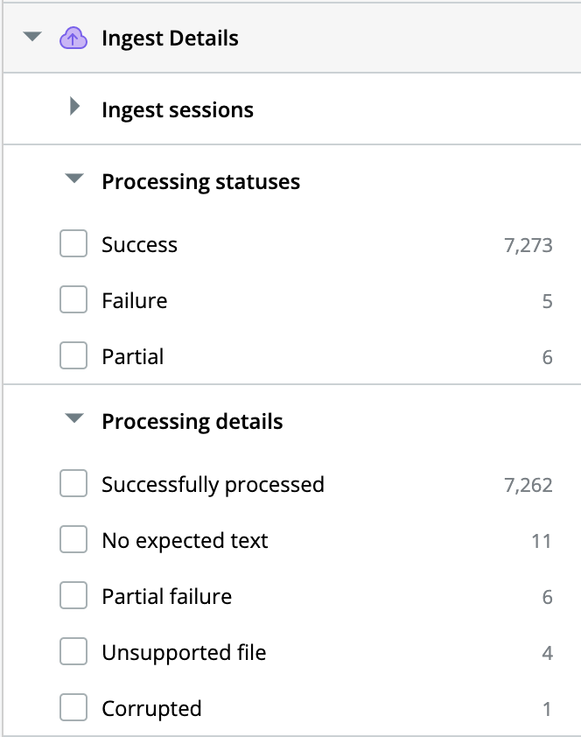Click the Unsupported file label text

[x=184, y=653]
